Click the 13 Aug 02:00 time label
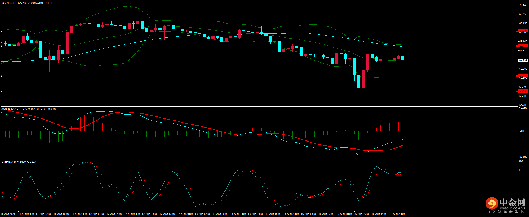Viewport: 529px width, 217px height. pos(203,214)
